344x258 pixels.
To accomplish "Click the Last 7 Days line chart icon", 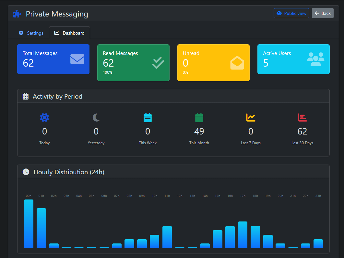I will click(x=251, y=117).
